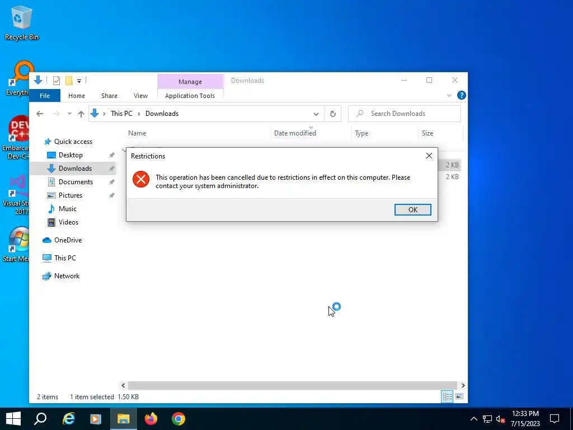Show hidden system tray icons

[x=473, y=419]
